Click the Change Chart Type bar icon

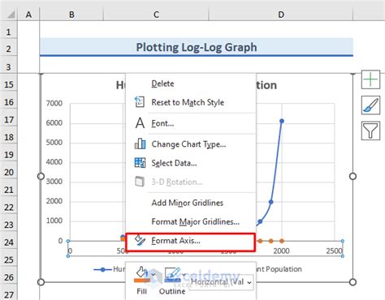140,144
